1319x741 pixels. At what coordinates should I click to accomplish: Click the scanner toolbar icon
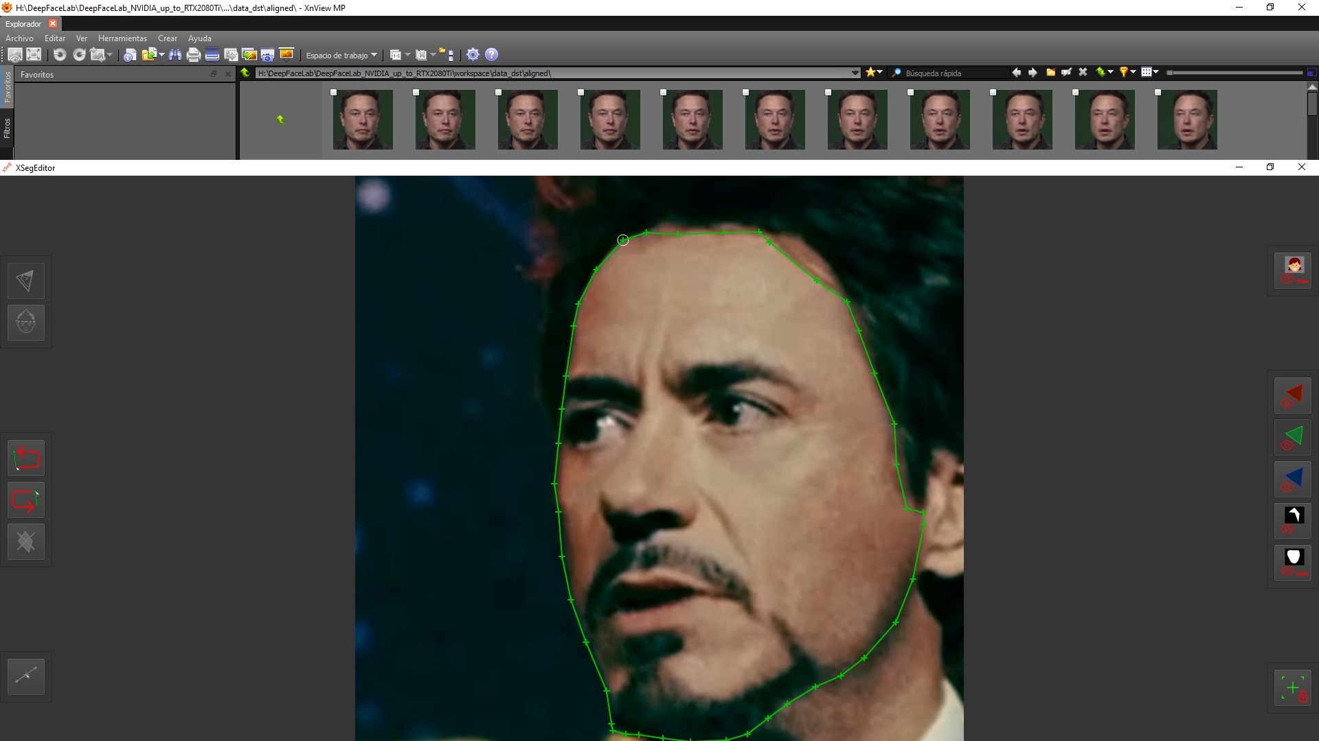[212, 54]
